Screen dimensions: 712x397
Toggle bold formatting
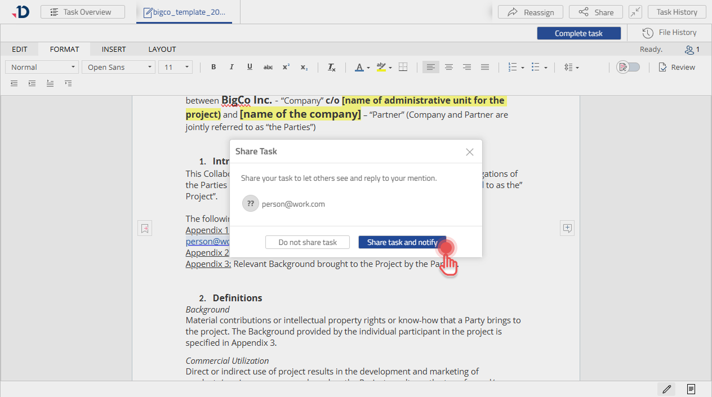pyautogui.click(x=213, y=67)
